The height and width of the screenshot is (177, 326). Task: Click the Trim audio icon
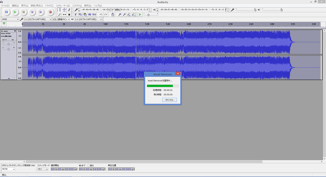pyautogui.click(x=89, y=15)
